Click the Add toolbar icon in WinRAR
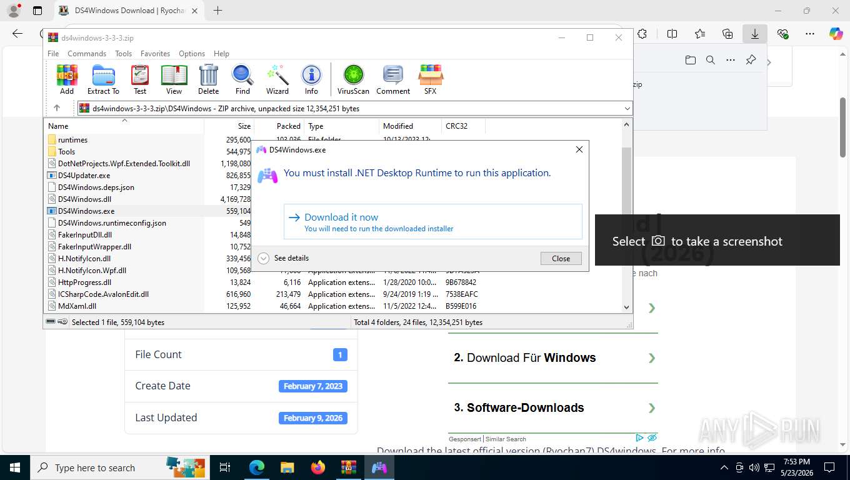The image size is (850, 480). pos(67,79)
